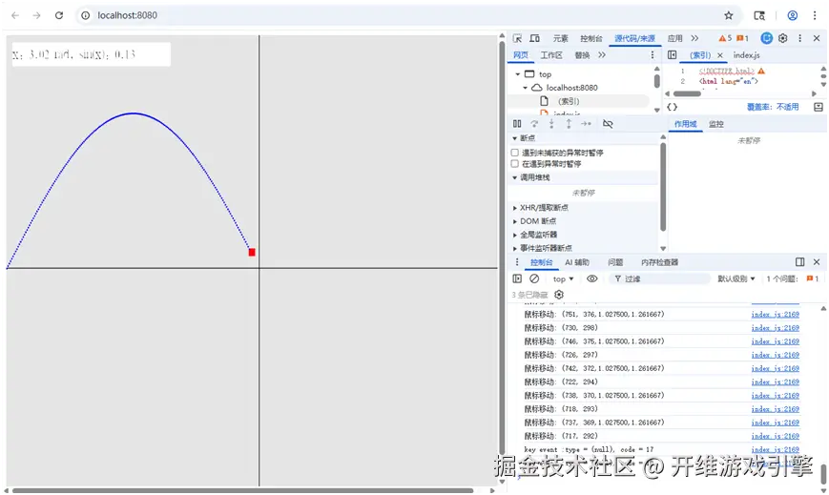Enable pause on uncaught exceptions checkbox

click(x=515, y=153)
